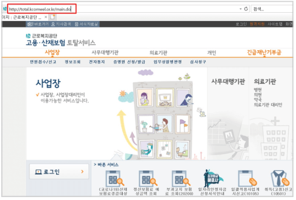The image size is (296, 200).
Task: Click the 사업장 banner heading
Action: point(48,83)
